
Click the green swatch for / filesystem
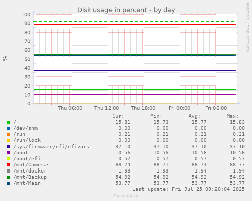(x=9, y=122)
